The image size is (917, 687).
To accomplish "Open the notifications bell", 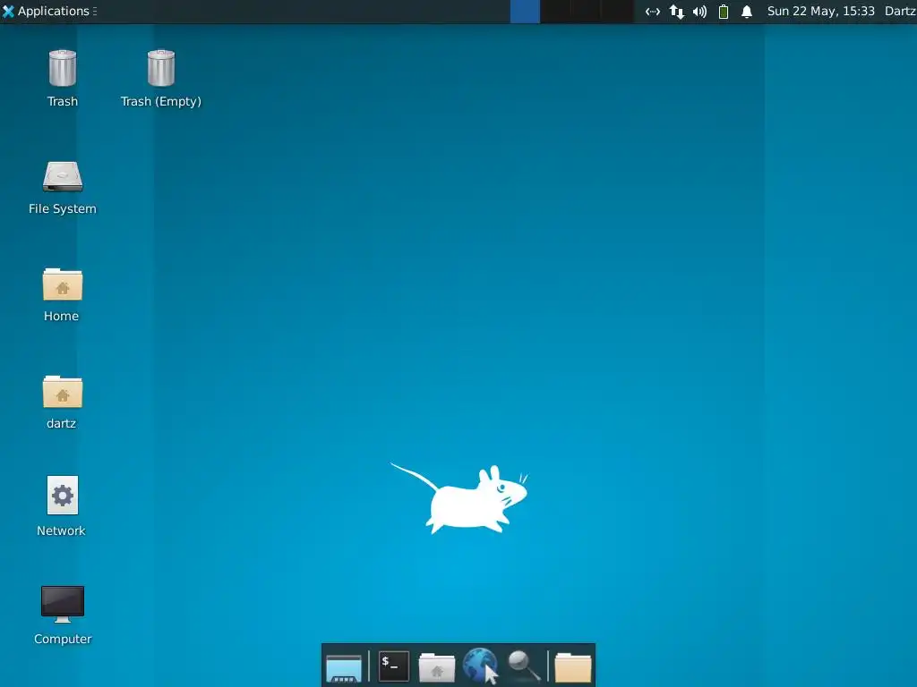I will click(x=747, y=12).
